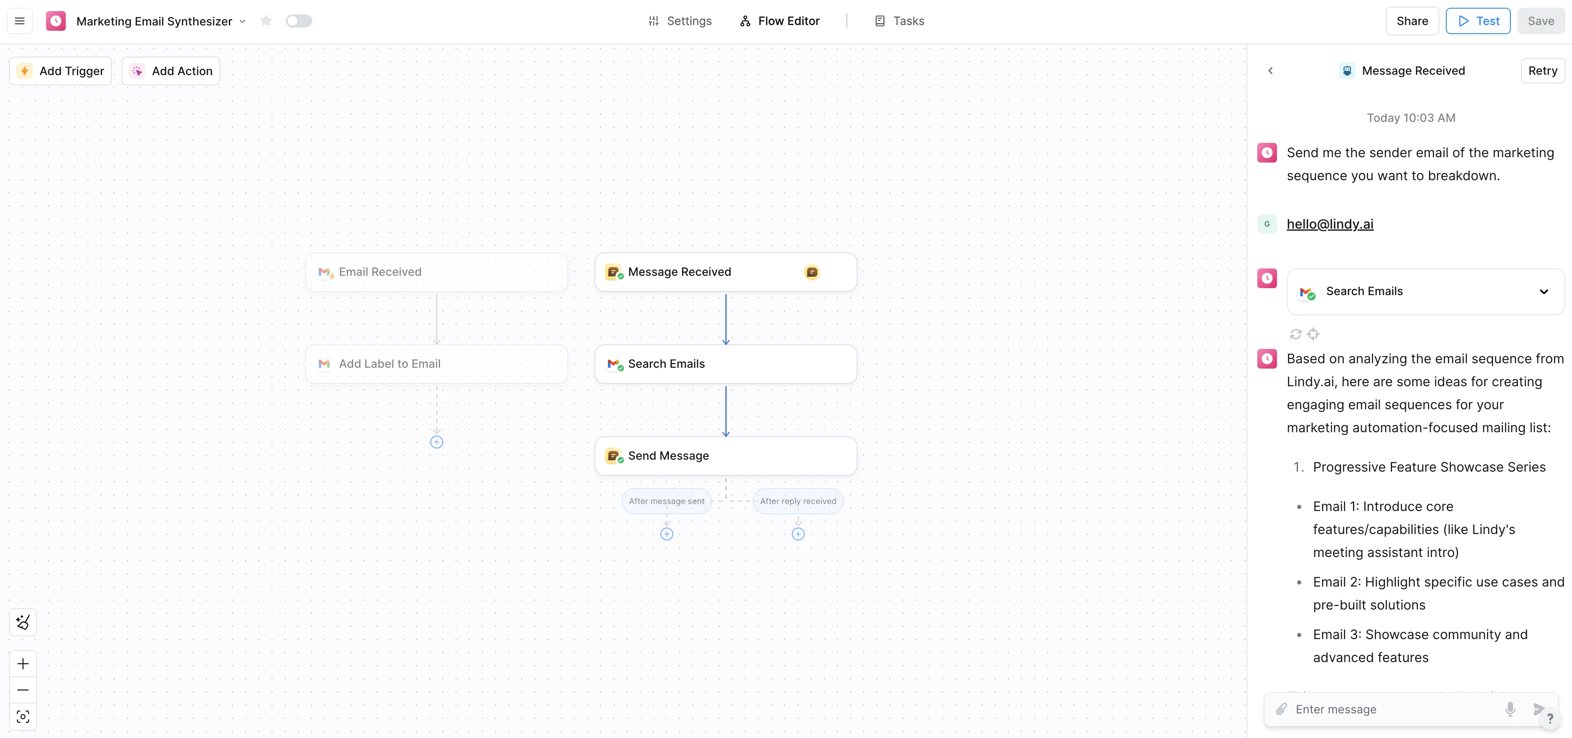Image resolution: width=1572 pixels, height=738 pixels.
Task: Click the microphone icon in message box
Action: (x=1510, y=709)
